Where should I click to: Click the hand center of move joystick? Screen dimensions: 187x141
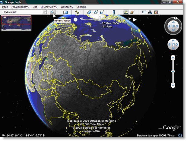173,45
